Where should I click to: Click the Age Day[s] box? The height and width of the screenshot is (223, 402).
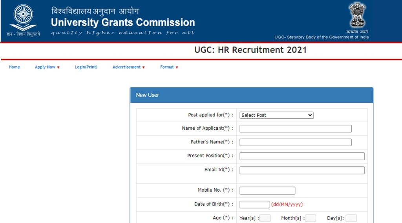click(x=351, y=218)
